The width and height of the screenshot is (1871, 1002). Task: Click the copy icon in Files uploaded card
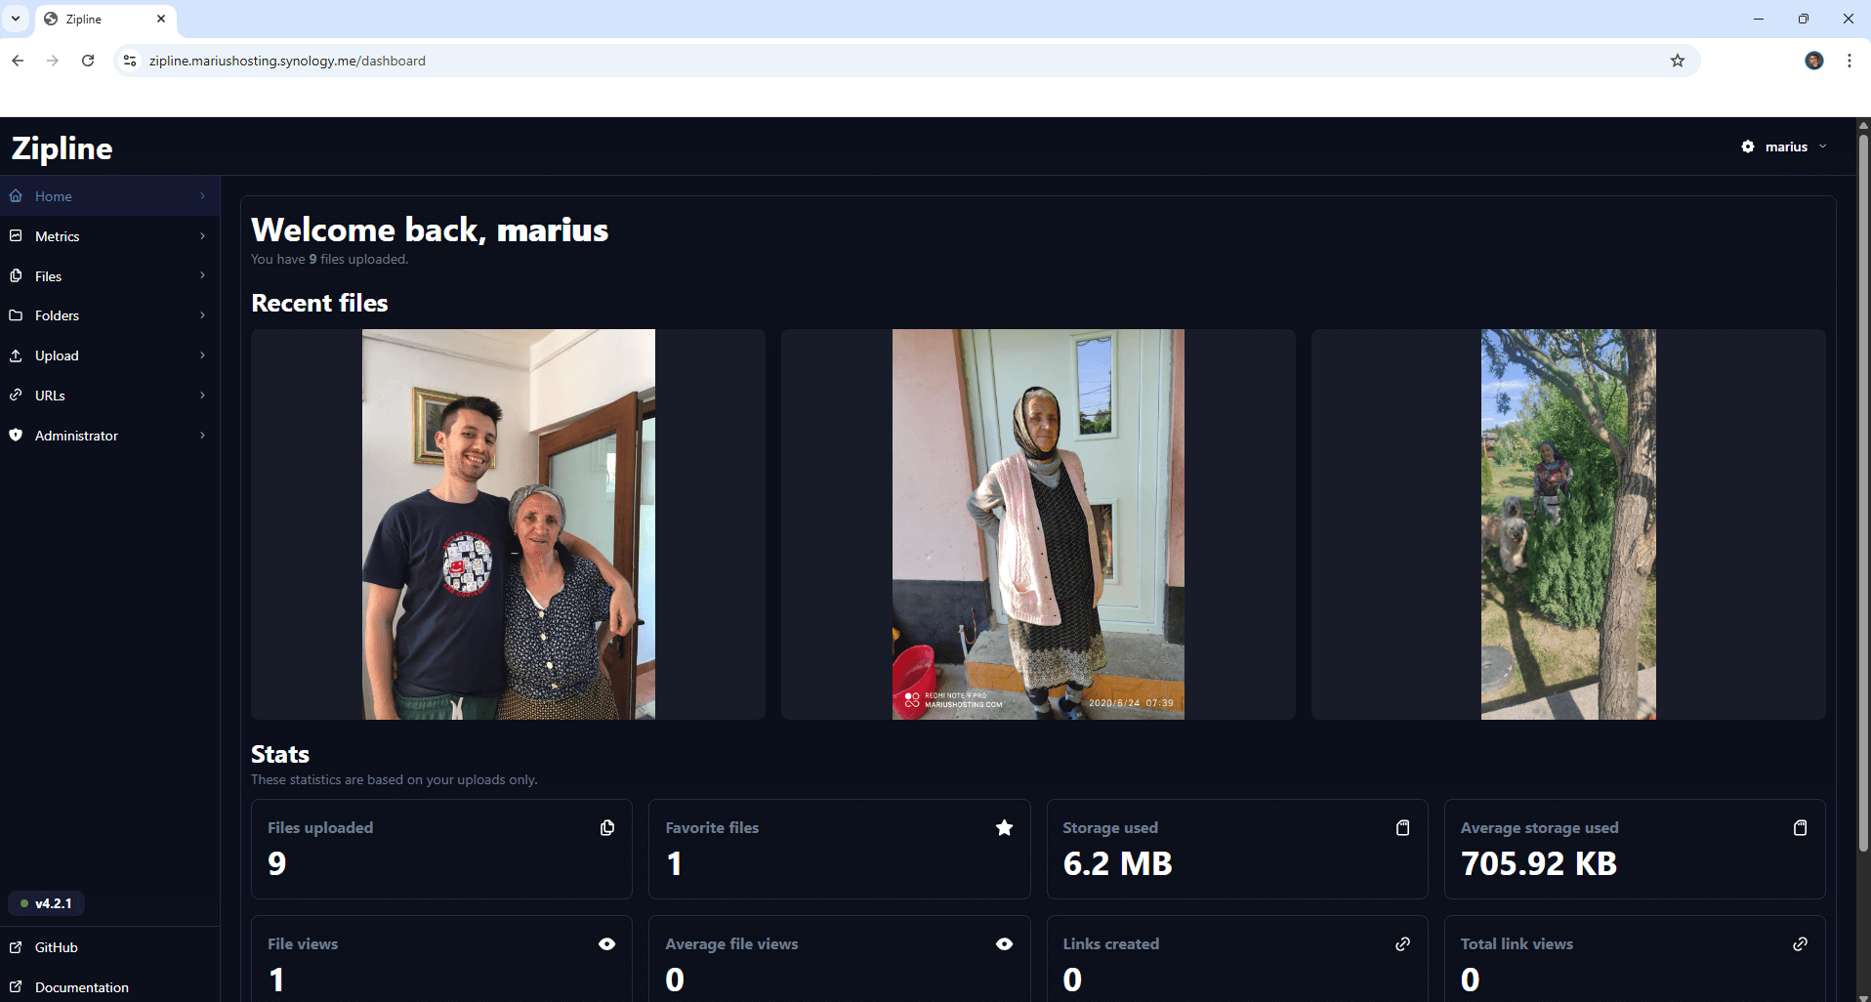pyautogui.click(x=607, y=828)
